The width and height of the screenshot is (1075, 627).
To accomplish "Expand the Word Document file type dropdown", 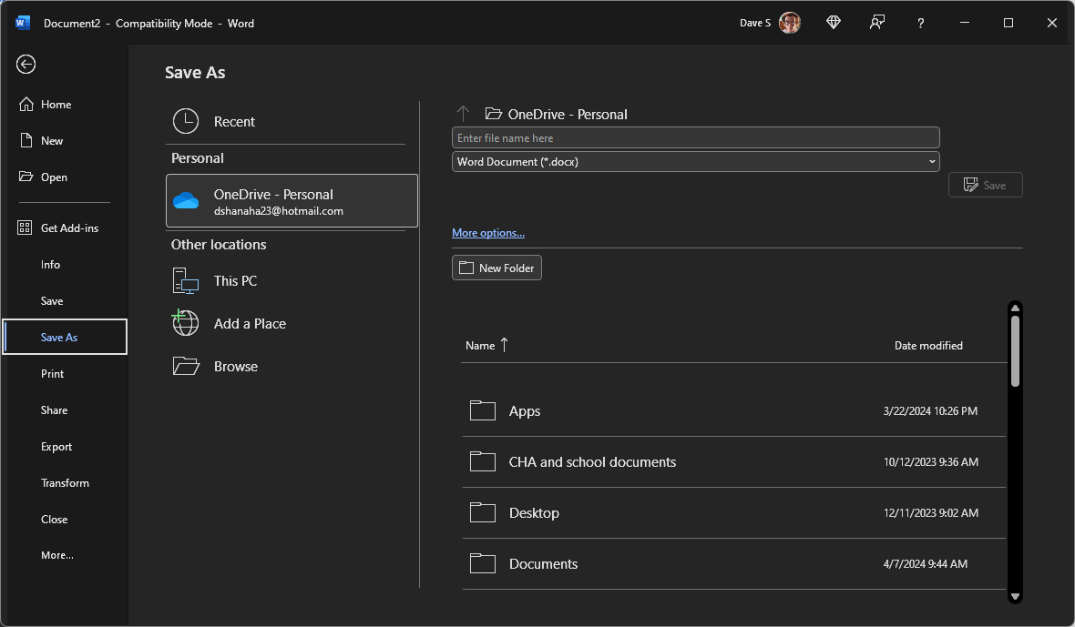I will click(x=931, y=161).
